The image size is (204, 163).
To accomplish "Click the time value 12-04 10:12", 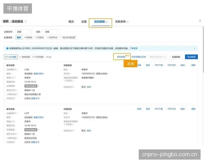I will [30, 126].
